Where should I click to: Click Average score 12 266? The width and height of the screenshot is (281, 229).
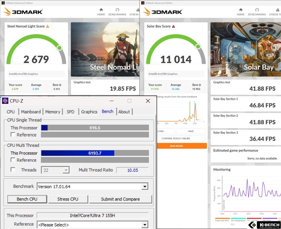coord(175,89)
